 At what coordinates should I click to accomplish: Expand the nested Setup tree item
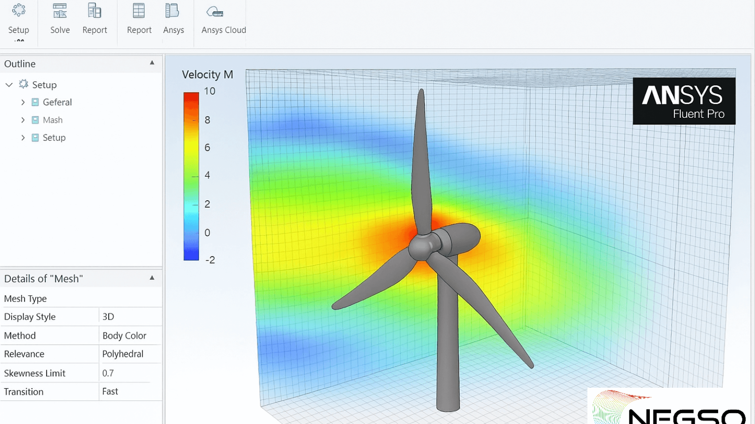coord(23,138)
